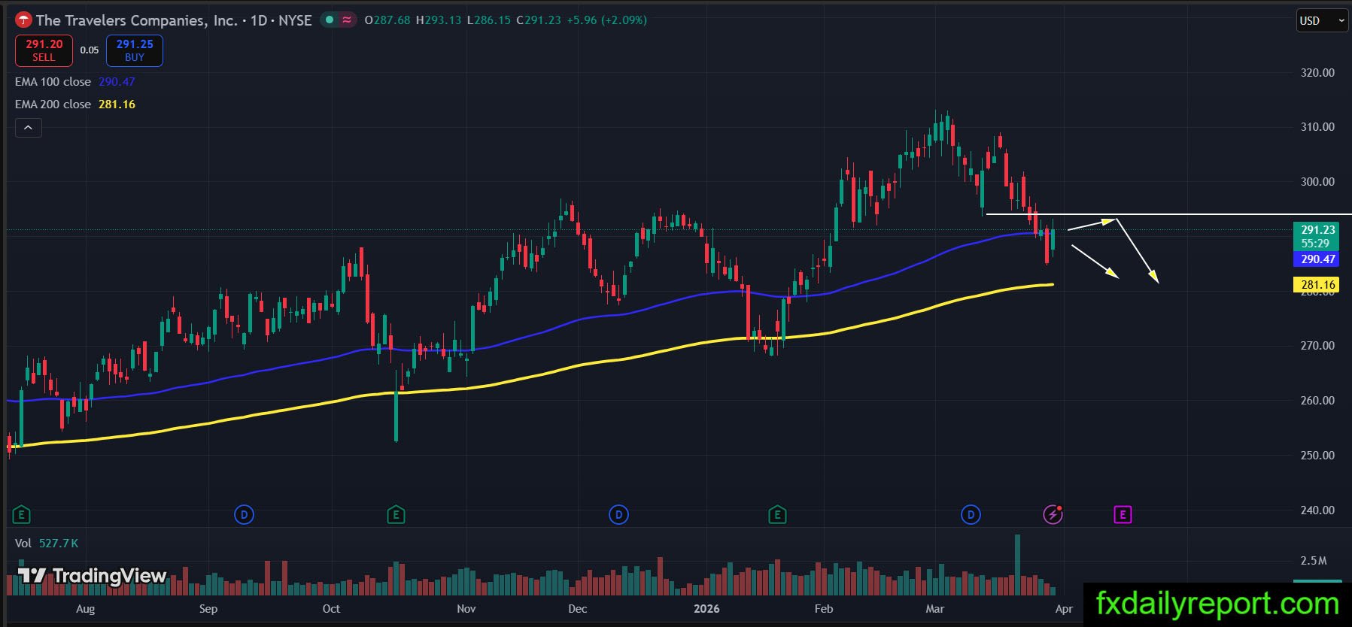Click 2026 on the time axis
The height and width of the screenshot is (627, 1352).
(x=706, y=609)
